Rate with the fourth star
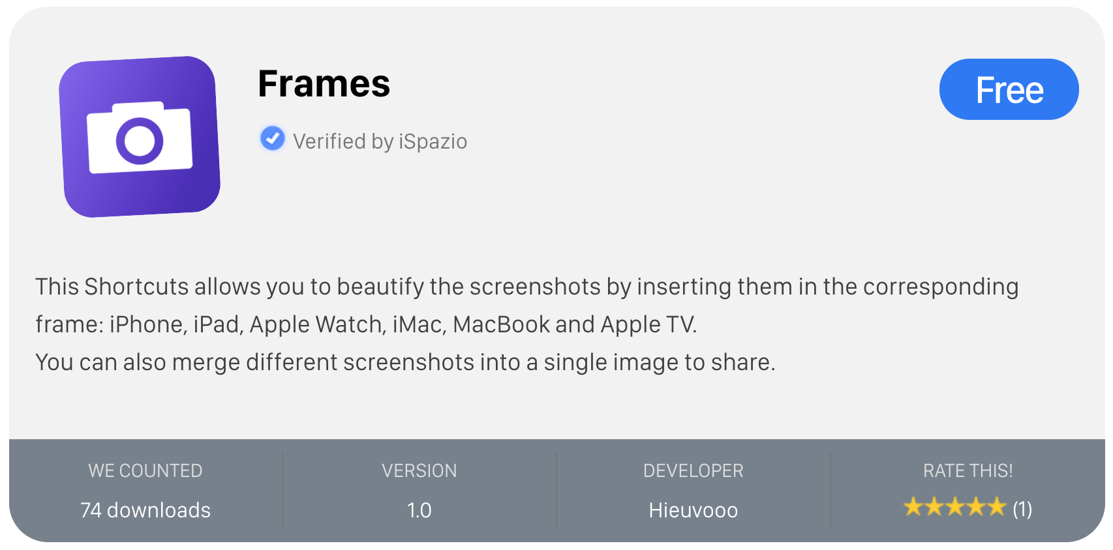Viewport: 1113px width, 550px height. (975, 506)
